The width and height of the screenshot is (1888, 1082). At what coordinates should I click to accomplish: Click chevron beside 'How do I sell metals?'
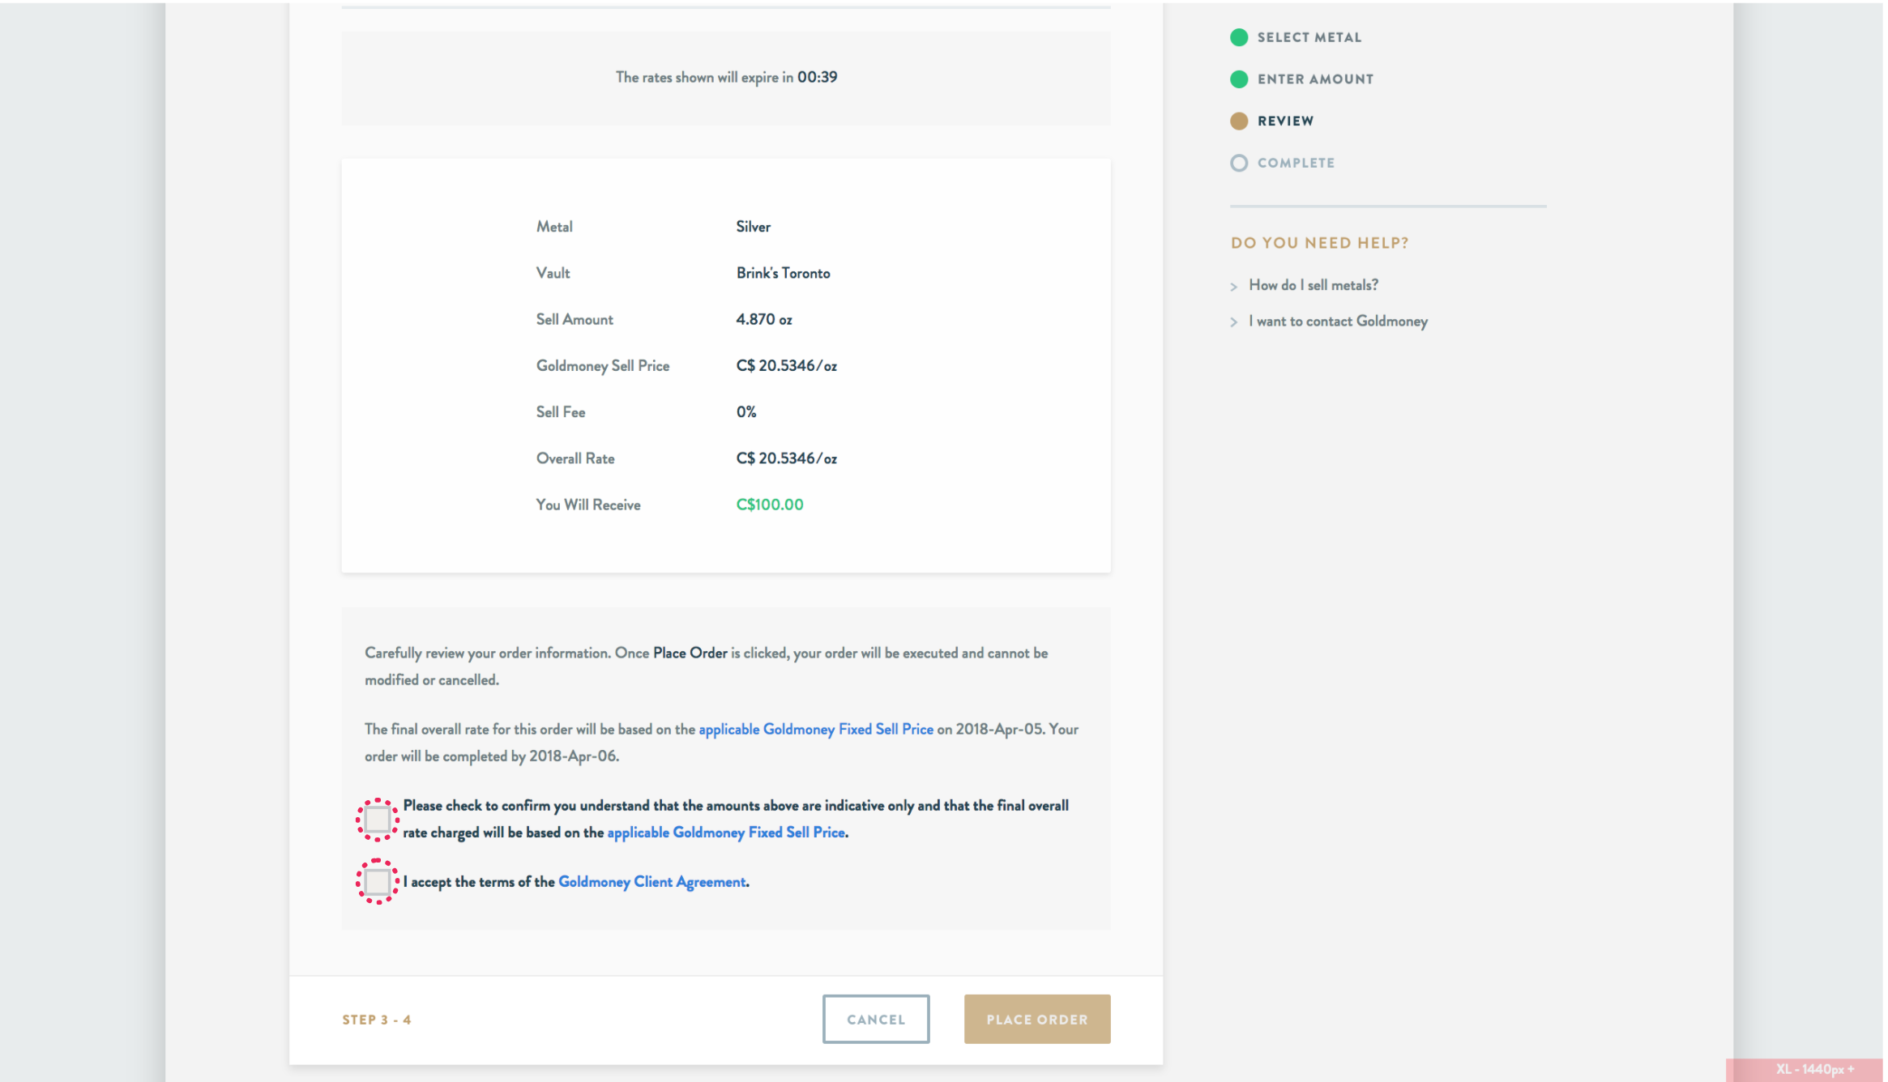pos(1234,287)
